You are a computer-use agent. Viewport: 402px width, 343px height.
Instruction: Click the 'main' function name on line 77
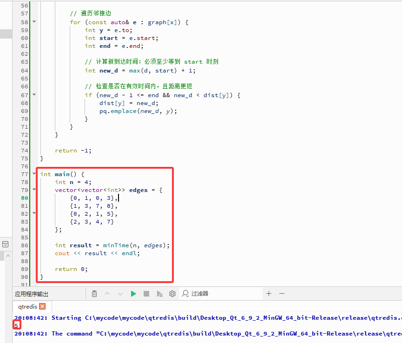point(62,174)
